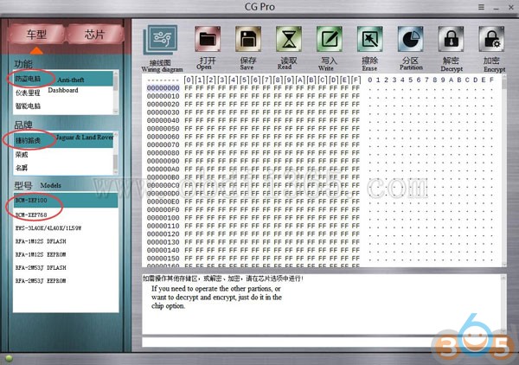This screenshot has height=365, width=519.
Task: Select RFA-2M53J EEPROM model
Action: point(66,280)
